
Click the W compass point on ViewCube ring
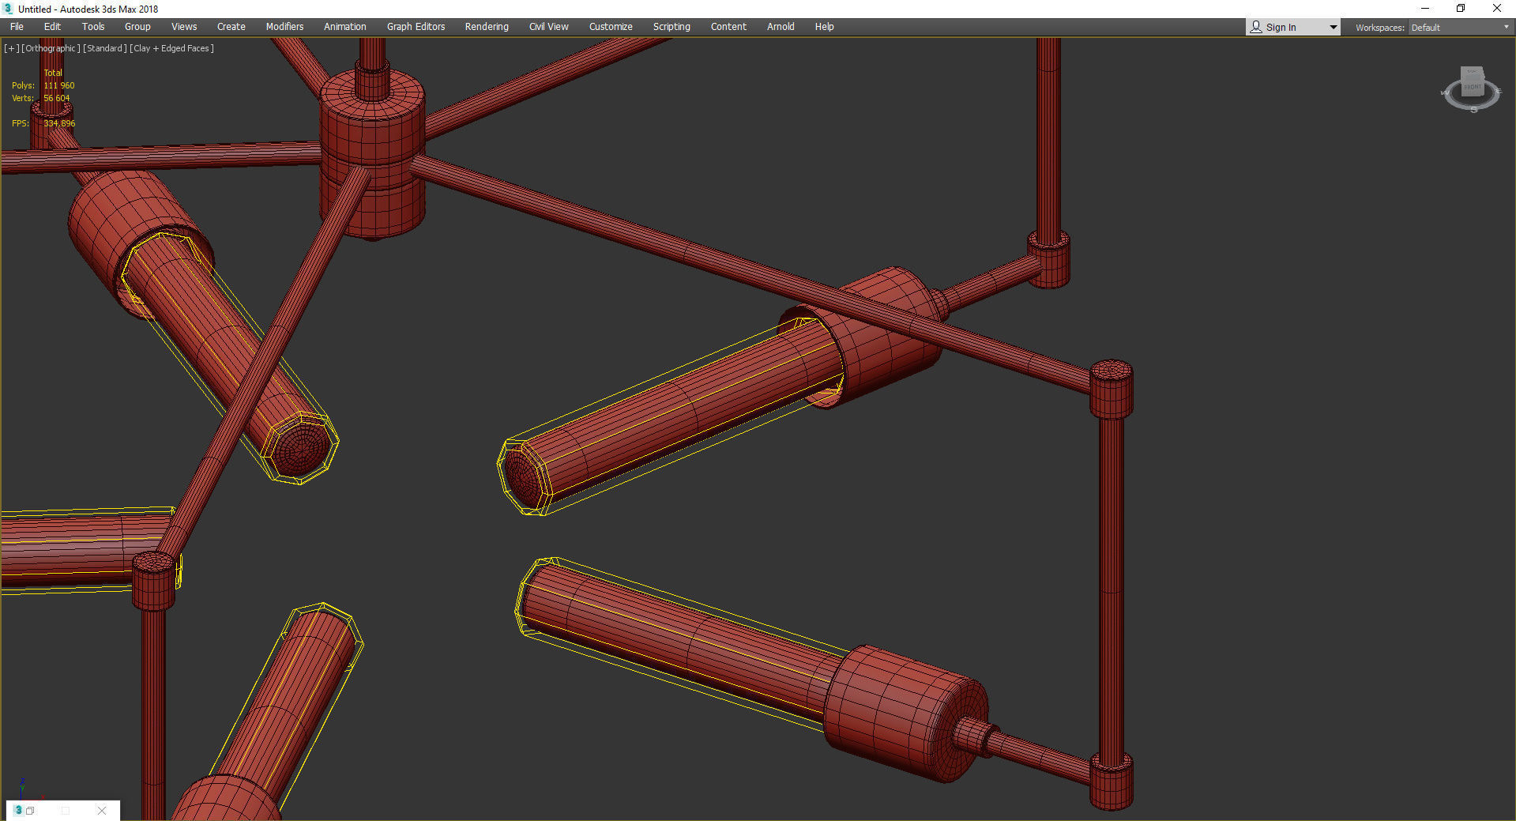[1445, 93]
